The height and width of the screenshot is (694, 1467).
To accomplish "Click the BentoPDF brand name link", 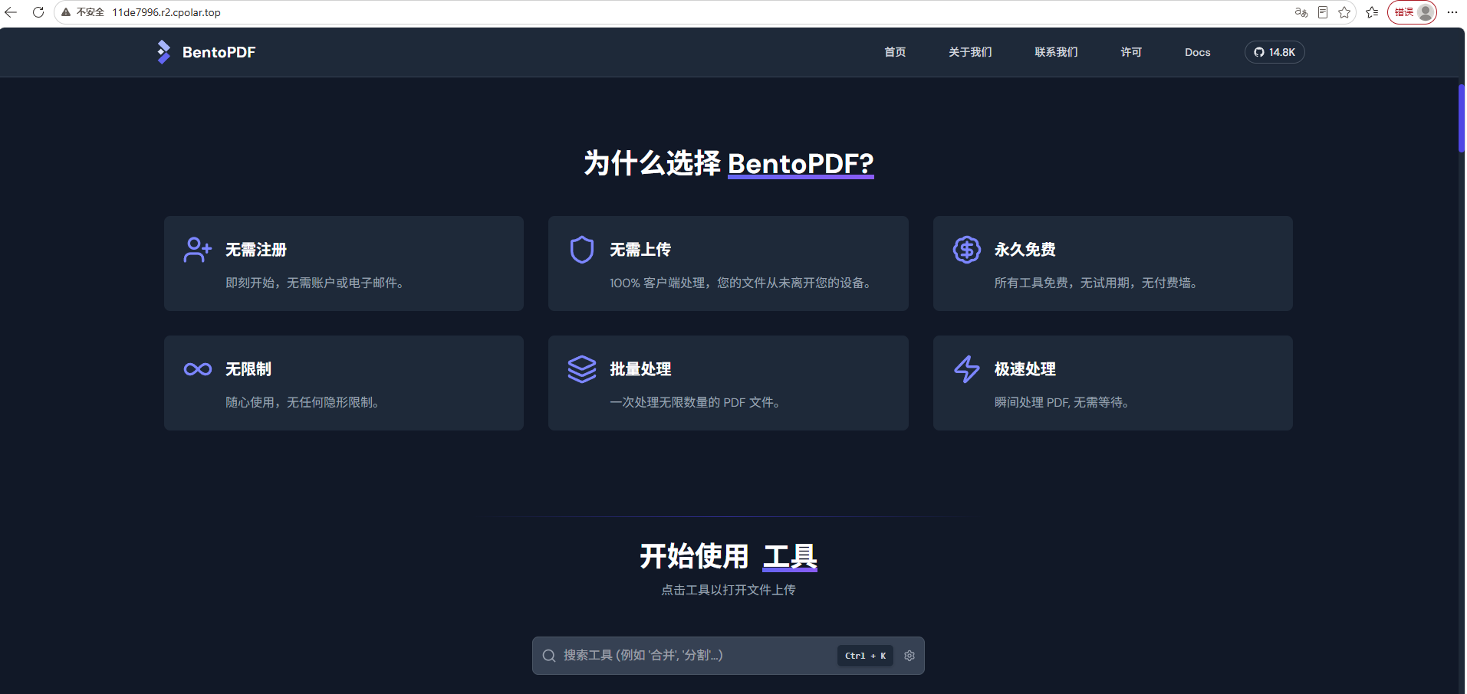I will [219, 52].
